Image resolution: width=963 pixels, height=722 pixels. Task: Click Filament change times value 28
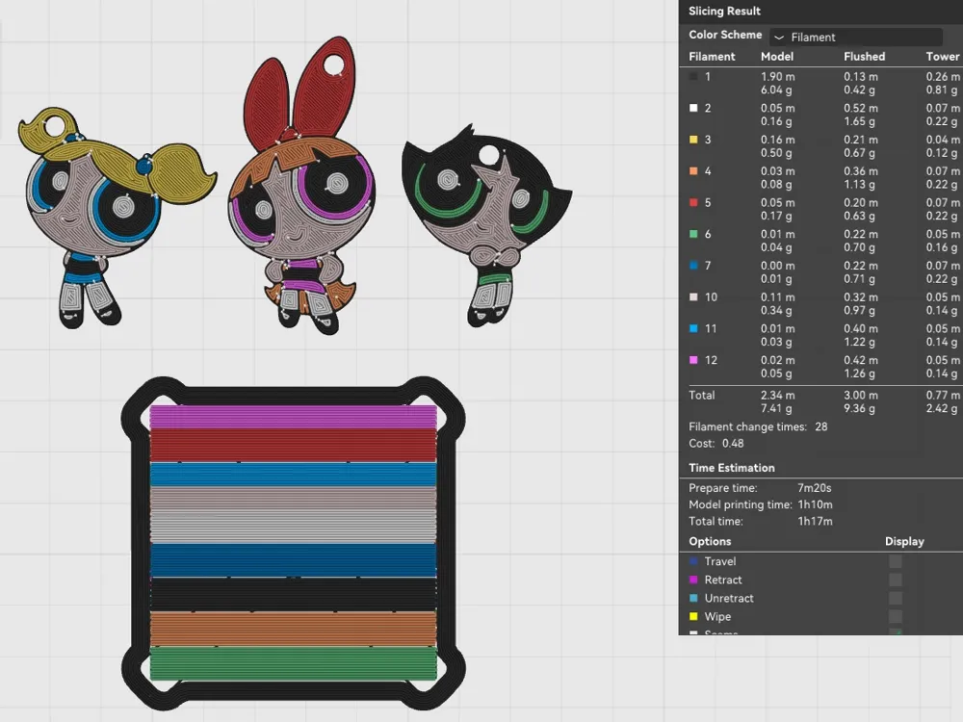point(821,426)
